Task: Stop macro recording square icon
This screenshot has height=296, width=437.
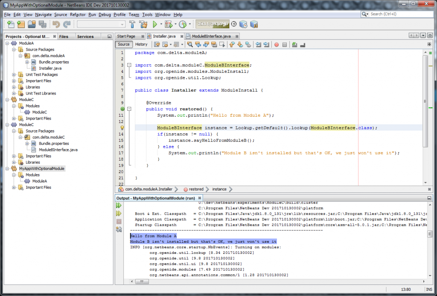Action: tap(285, 45)
